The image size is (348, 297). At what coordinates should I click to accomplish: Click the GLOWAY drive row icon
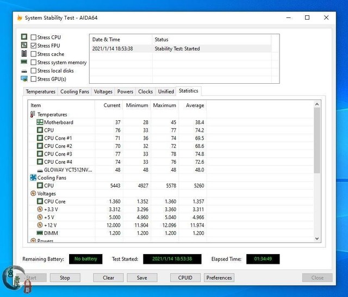(x=40, y=170)
